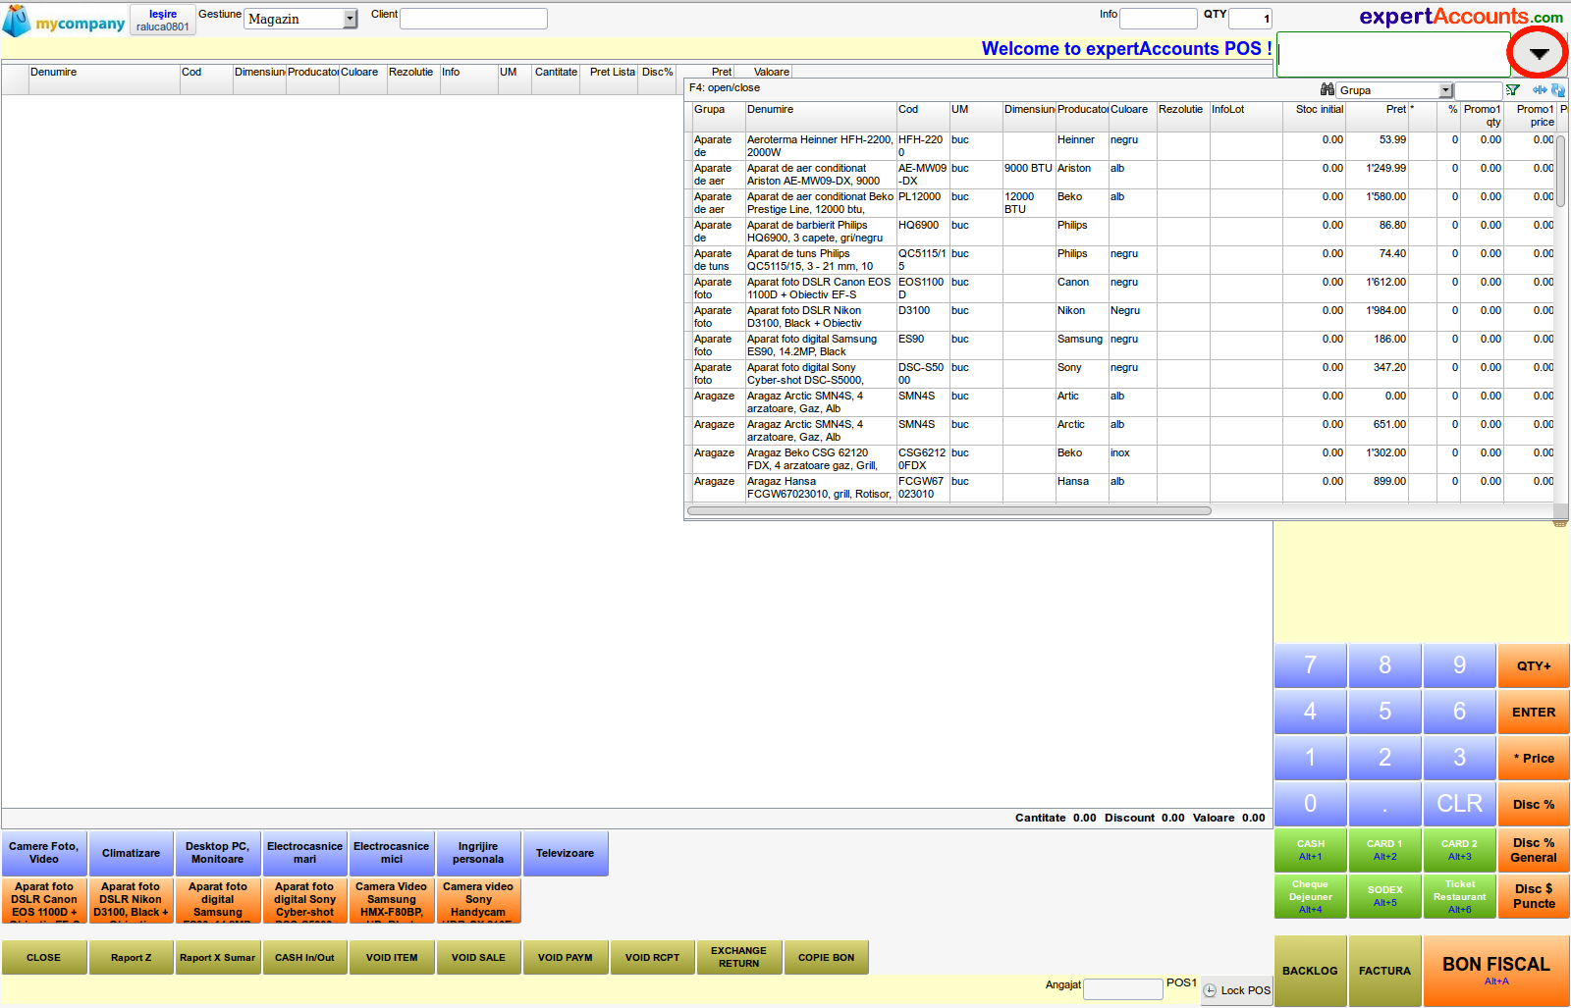Image resolution: width=1571 pixels, height=1008 pixels.
Task: Click the Lock POS button
Action: 1237,990
